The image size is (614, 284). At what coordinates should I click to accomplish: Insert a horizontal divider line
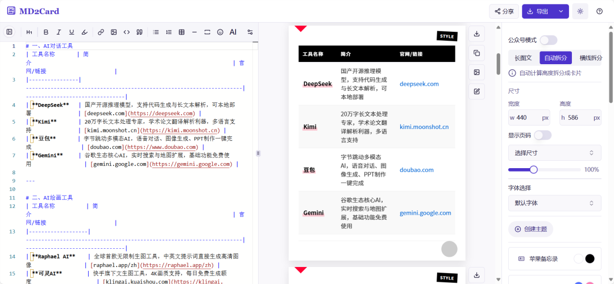(194, 32)
